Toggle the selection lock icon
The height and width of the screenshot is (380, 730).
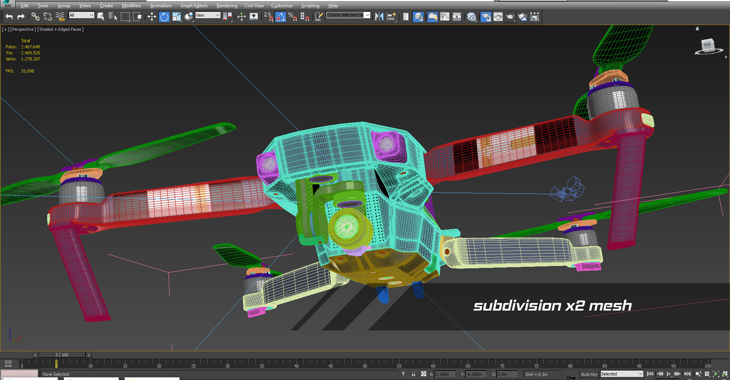pos(413,374)
